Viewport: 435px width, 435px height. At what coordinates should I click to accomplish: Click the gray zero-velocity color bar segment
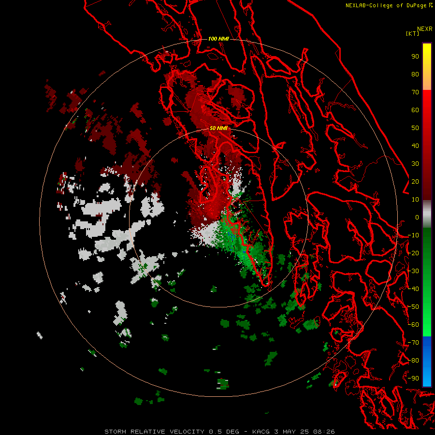click(x=427, y=214)
